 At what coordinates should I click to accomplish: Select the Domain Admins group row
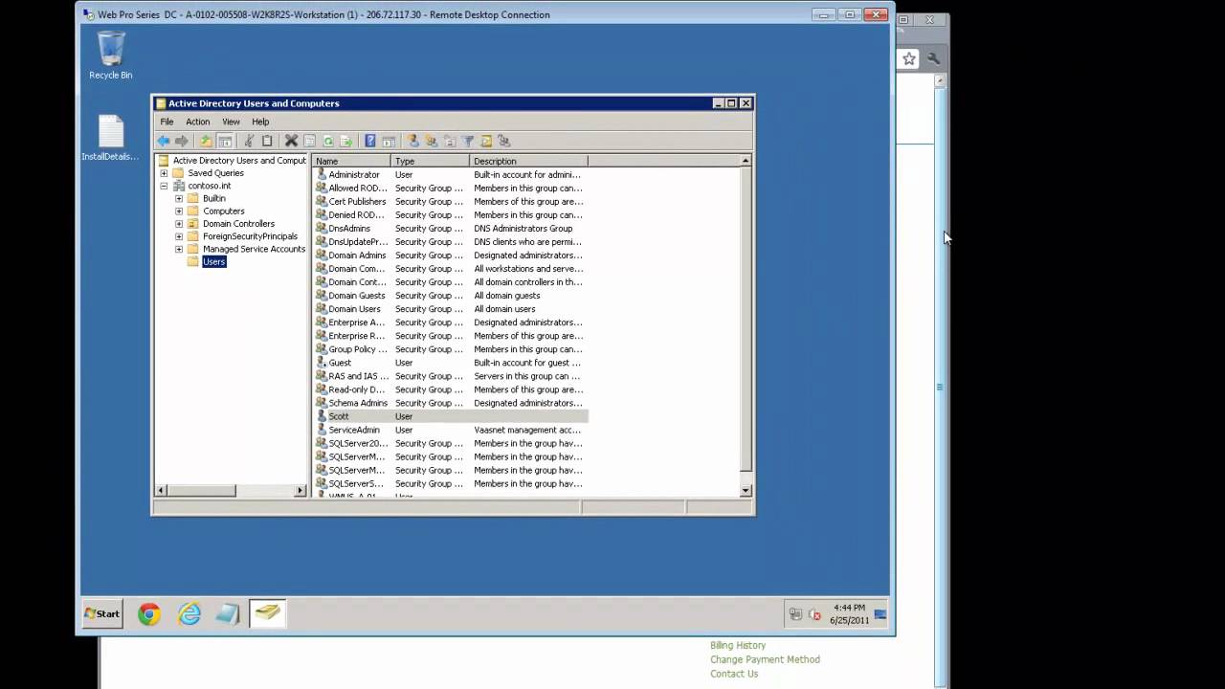(x=451, y=256)
